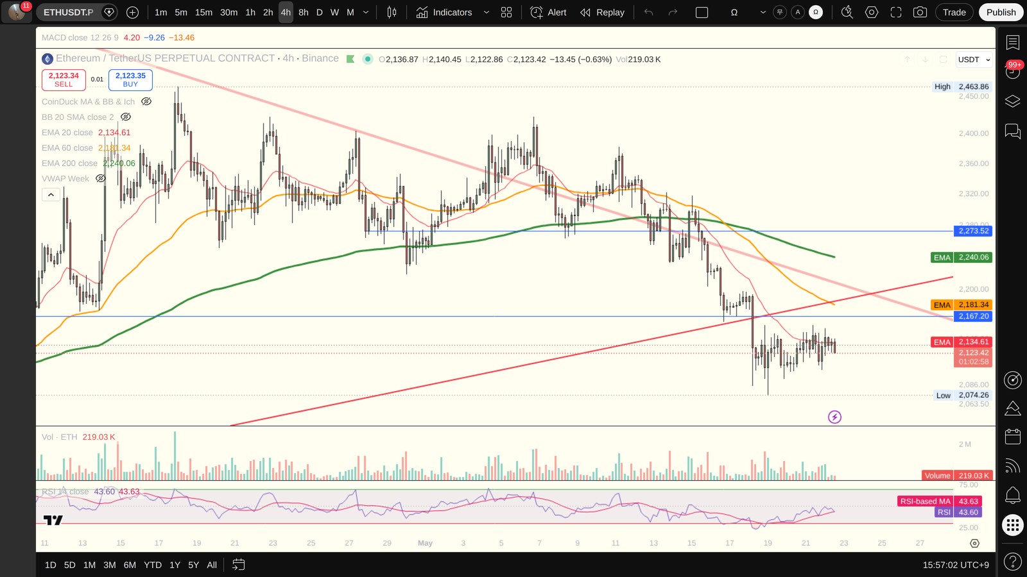Collapse the indicator legend list
1027x577 pixels.
[x=51, y=194]
